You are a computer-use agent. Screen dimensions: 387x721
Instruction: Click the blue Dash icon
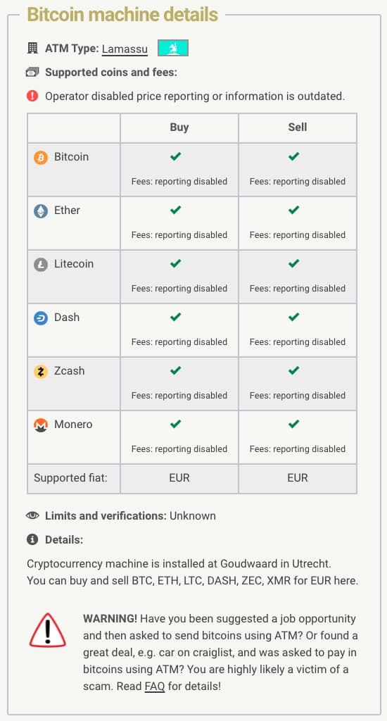pos(41,319)
